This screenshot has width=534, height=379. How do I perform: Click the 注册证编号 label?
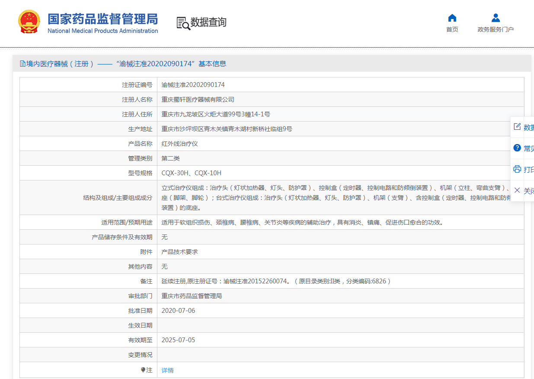[137, 85]
